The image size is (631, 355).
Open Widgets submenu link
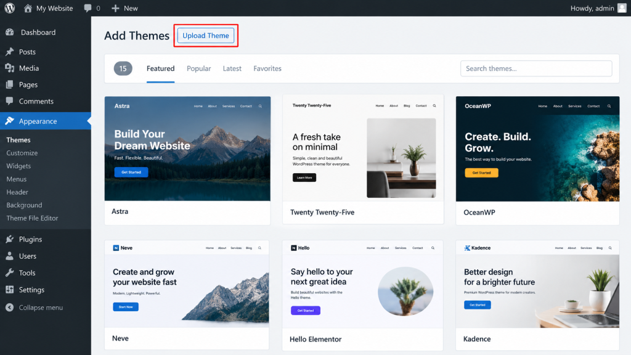pos(18,166)
